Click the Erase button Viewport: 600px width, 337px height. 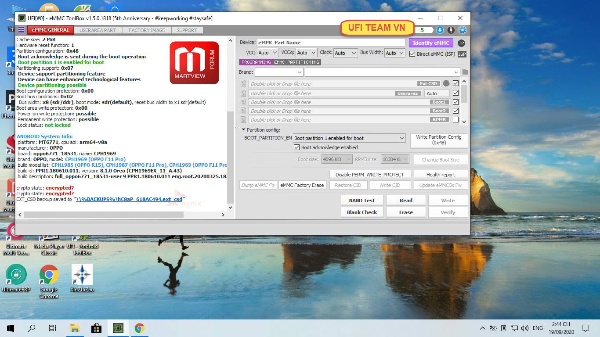[x=406, y=212]
